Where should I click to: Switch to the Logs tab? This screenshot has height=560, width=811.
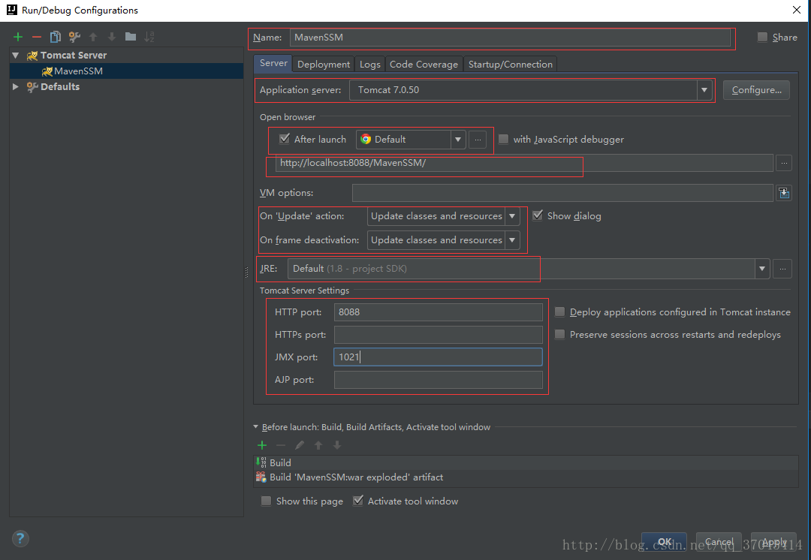click(x=369, y=64)
